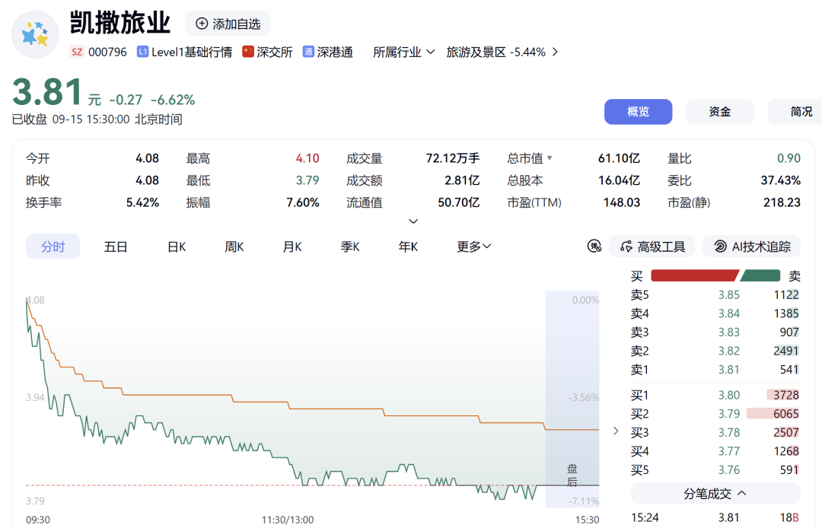822x528 pixels.
Task: Select the 分时 chart tab
Action: point(53,247)
